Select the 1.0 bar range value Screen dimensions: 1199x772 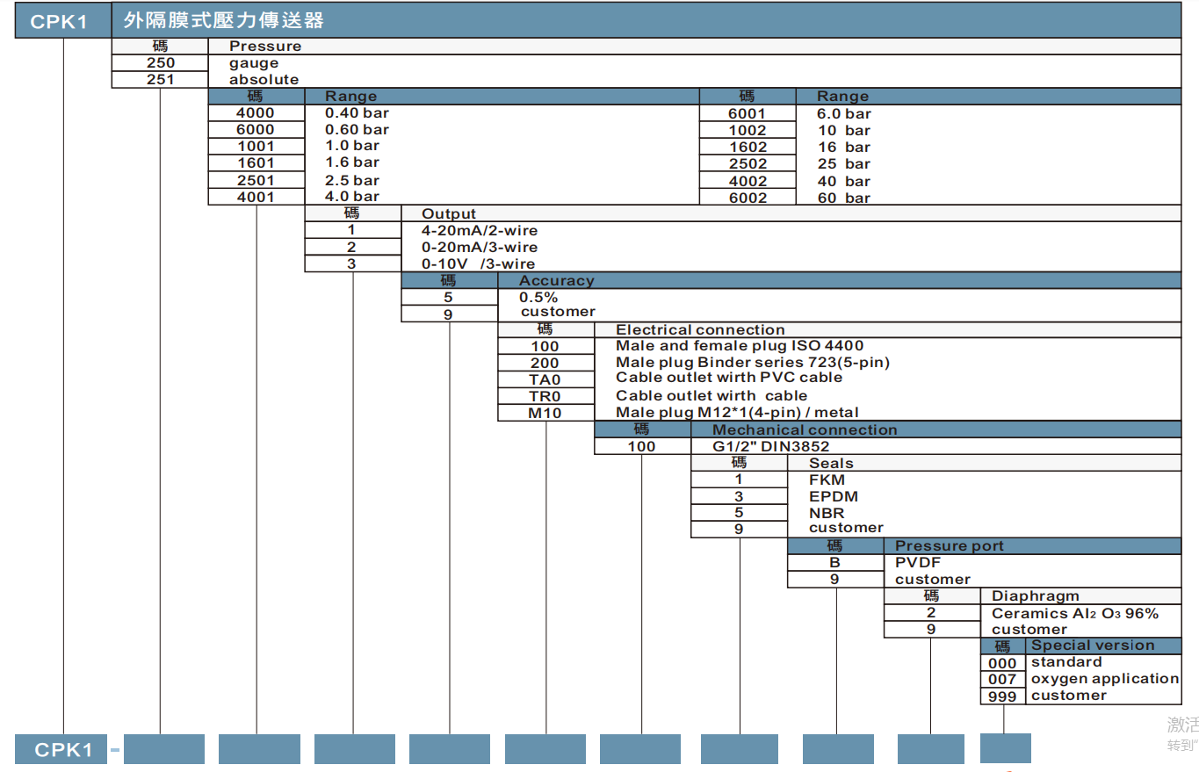point(352,146)
